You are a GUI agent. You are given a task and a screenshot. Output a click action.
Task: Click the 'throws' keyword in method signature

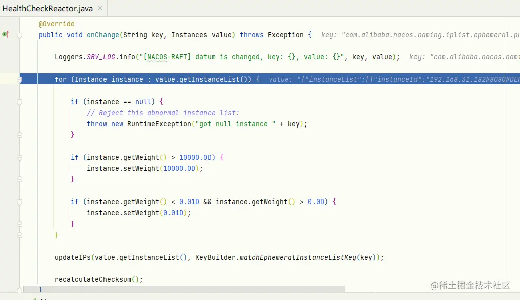click(252, 35)
